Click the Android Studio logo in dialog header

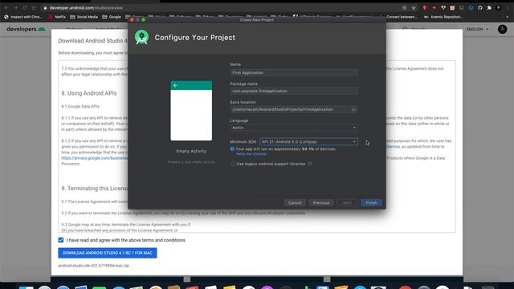[x=141, y=38]
